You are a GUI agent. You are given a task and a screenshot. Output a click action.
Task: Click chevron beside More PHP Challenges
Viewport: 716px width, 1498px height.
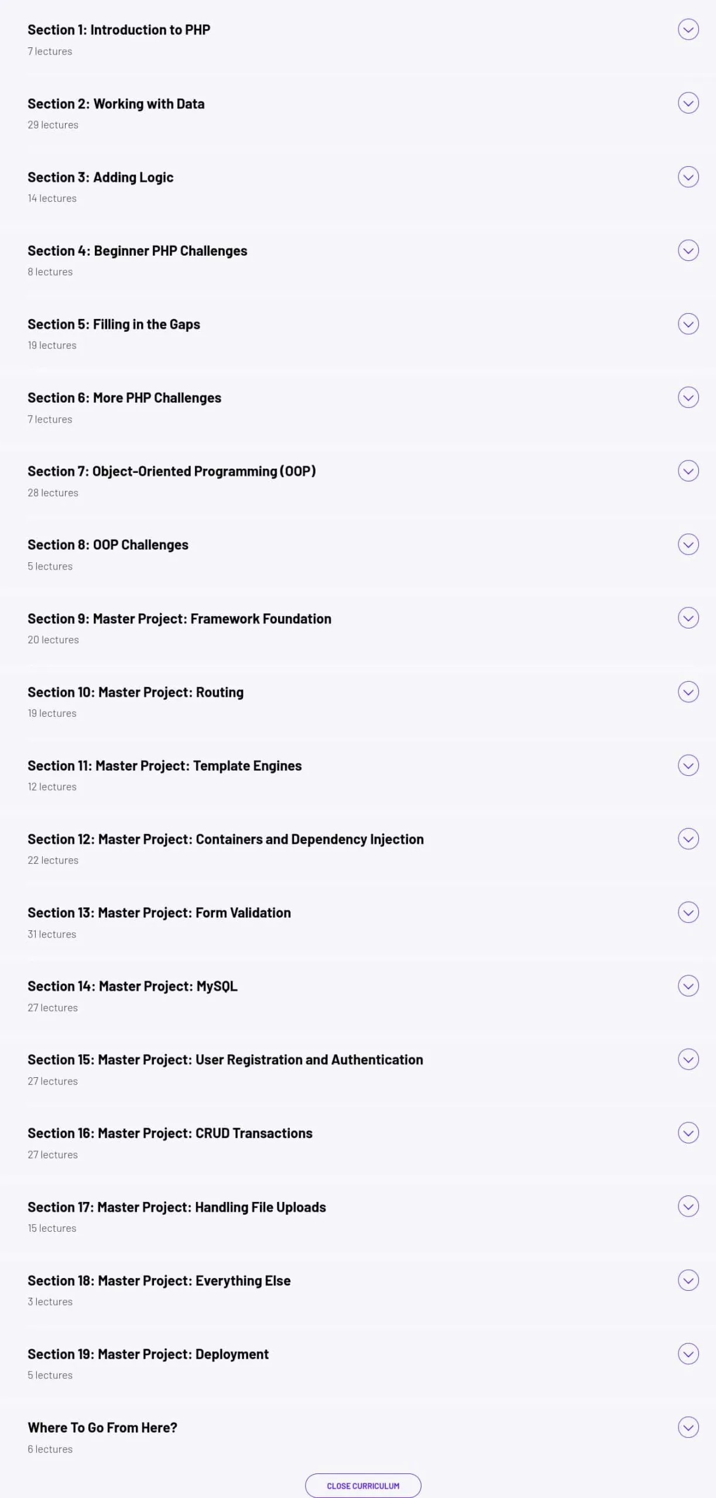pyautogui.click(x=688, y=397)
